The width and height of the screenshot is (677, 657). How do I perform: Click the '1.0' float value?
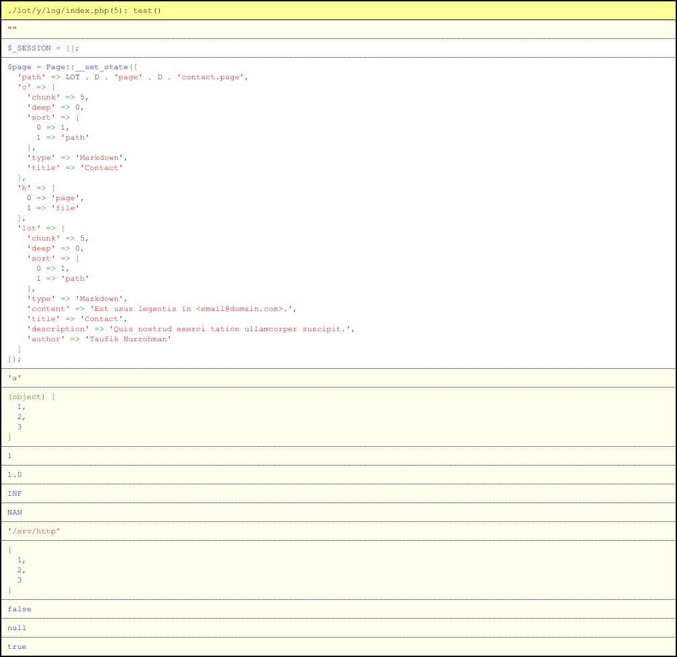pos(14,475)
